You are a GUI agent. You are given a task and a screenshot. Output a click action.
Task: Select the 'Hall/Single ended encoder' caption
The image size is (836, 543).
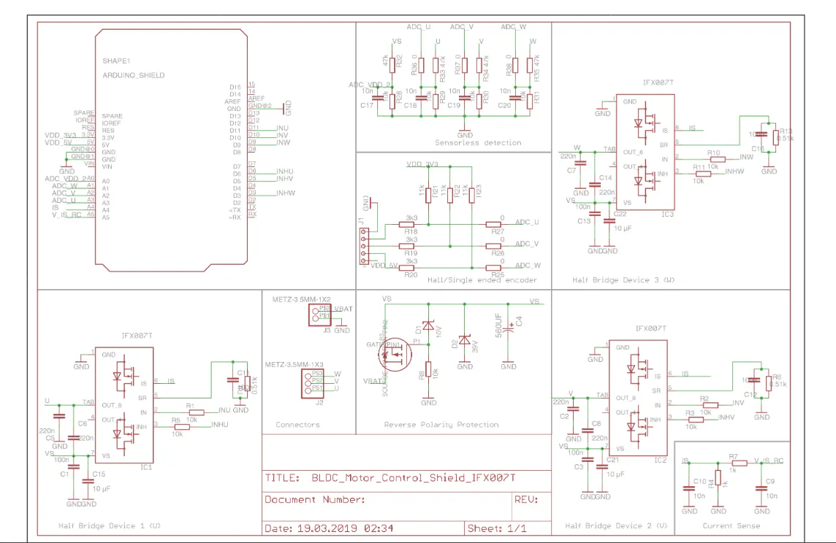click(482, 280)
